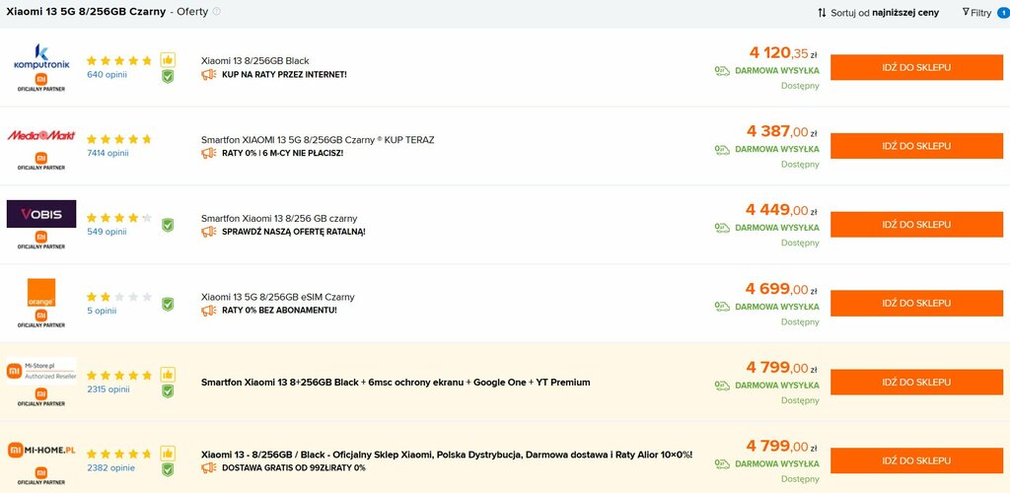Open 7414 opinii reviews link
The height and width of the screenshot is (493, 1010).
(x=108, y=153)
